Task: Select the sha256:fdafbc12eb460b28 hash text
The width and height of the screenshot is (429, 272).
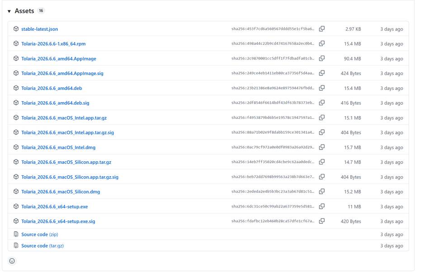Action: click(x=273, y=221)
